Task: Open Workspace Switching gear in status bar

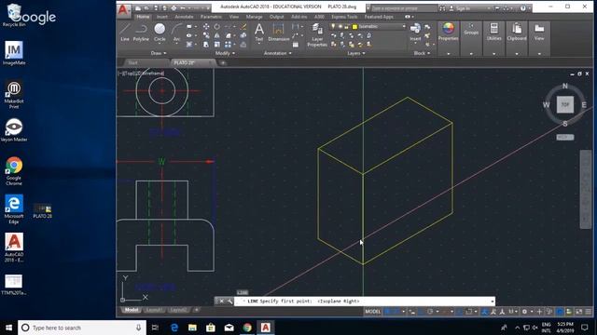Action: pos(524,312)
